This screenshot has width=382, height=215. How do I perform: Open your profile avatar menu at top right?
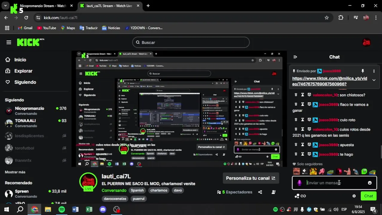point(366,42)
